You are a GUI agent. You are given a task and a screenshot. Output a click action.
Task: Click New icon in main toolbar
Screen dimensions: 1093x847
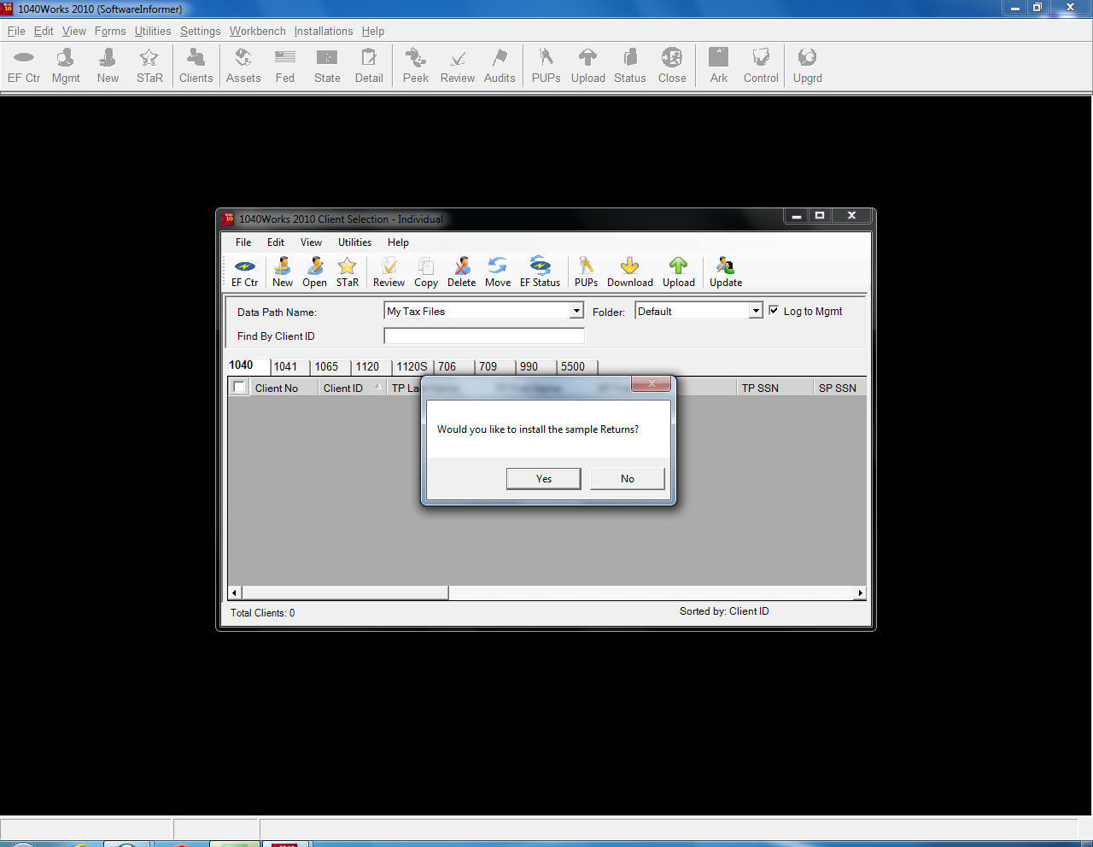108,66
